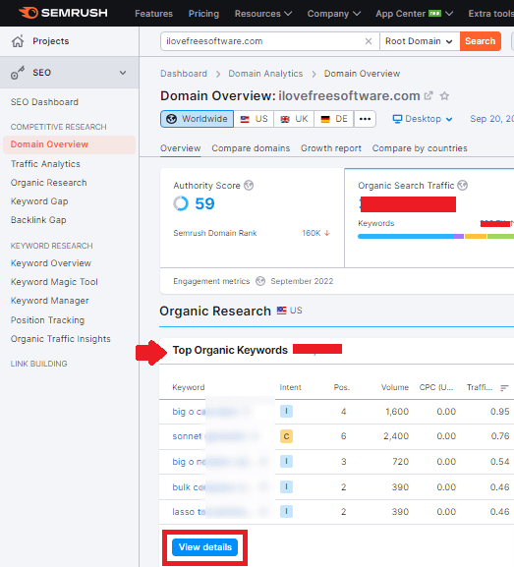This screenshot has height=567, width=514.
Task: Click the Semrush logo flame icon
Action: pyautogui.click(x=29, y=13)
